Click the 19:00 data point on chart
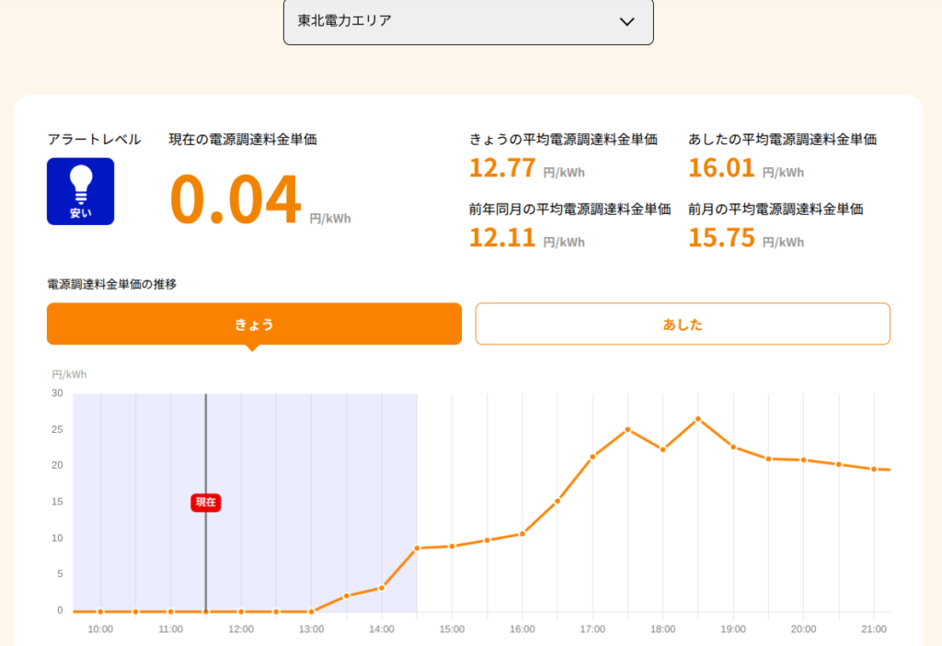The height and width of the screenshot is (646, 942). 733,447
